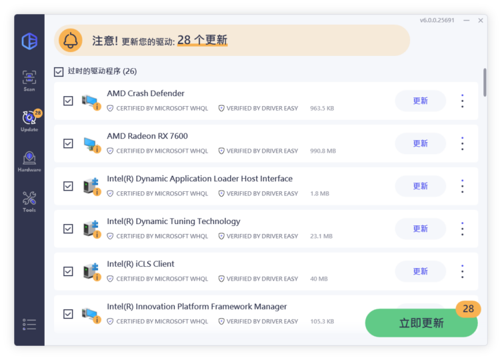Open the Tools section in sidebar
The height and width of the screenshot is (360, 502).
pyautogui.click(x=29, y=201)
